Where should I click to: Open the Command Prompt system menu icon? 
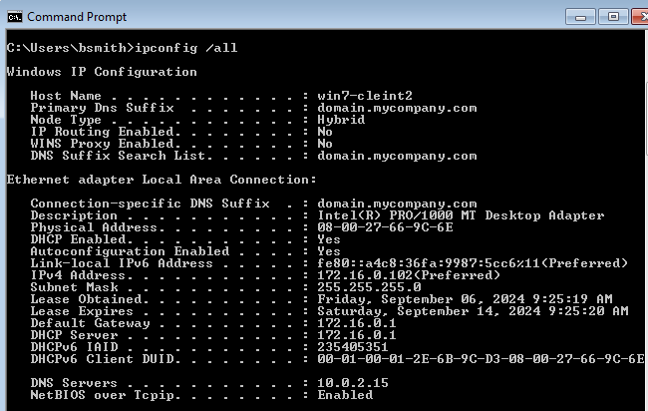click(14, 16)
